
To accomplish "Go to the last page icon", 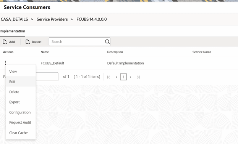I will coord(138,77).
